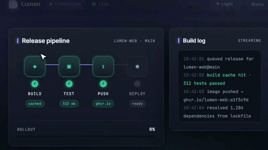This screenshot has width=268, height=150.
Task: Click the "312 tests passed" log line
Action: coord(204,83)
